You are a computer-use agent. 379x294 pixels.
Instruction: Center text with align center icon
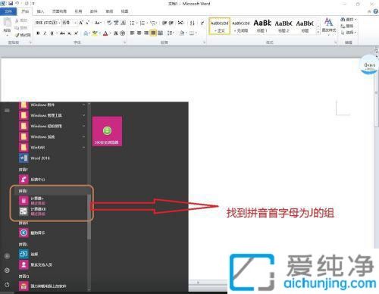139,33
